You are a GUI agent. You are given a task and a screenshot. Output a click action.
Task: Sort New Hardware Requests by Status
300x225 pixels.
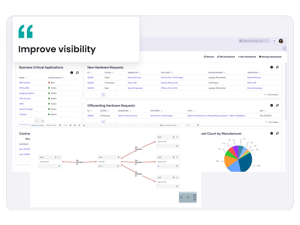click(x=109, y=72)
